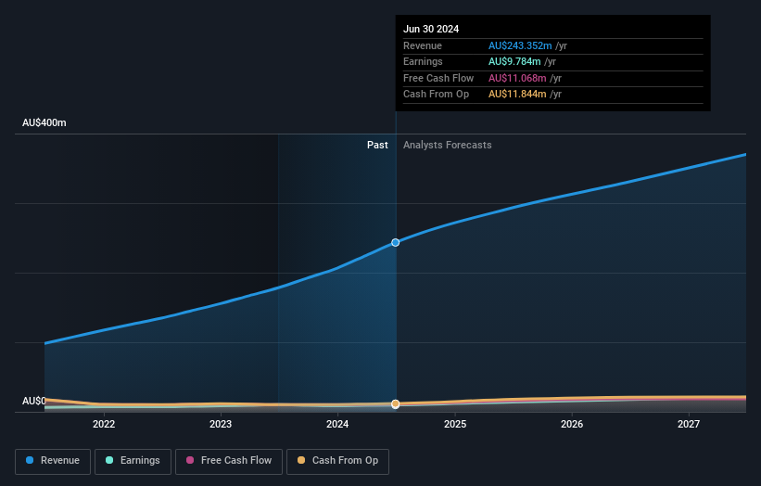Click the AU$400m axis label
This screenshot has width=761, height=486.
44,122
